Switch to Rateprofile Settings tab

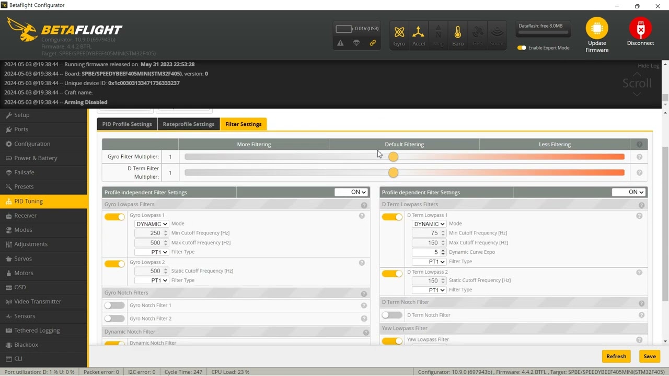click(189, 124)
